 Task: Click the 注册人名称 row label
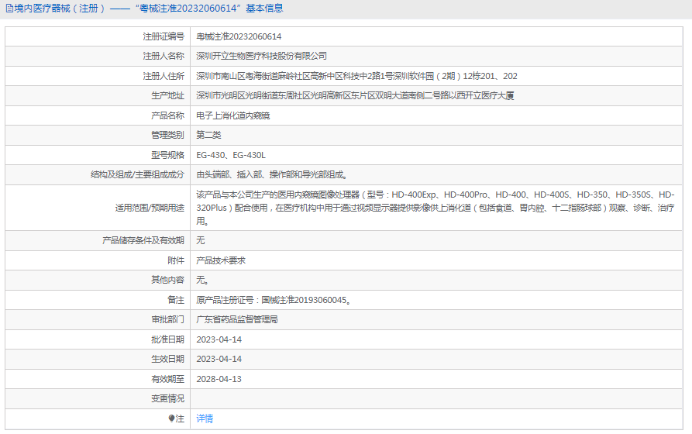pyautogui.click(x=164, y=56)
